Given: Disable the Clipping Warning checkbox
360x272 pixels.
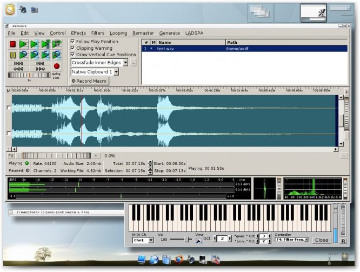Looking at the screenshot, I should coord(73,48).
